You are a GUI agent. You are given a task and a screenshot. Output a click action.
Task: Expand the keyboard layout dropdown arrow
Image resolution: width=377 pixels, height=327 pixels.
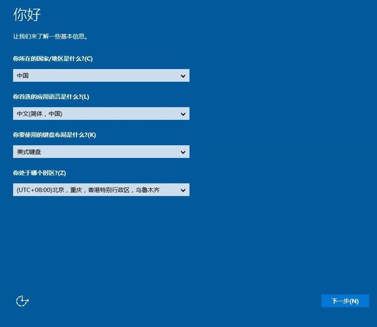tap(183, 152)
